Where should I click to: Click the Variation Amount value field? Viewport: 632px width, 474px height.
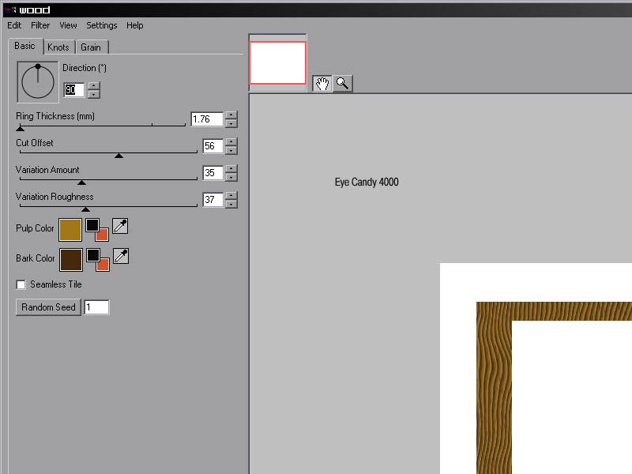[x=213, y=173]
